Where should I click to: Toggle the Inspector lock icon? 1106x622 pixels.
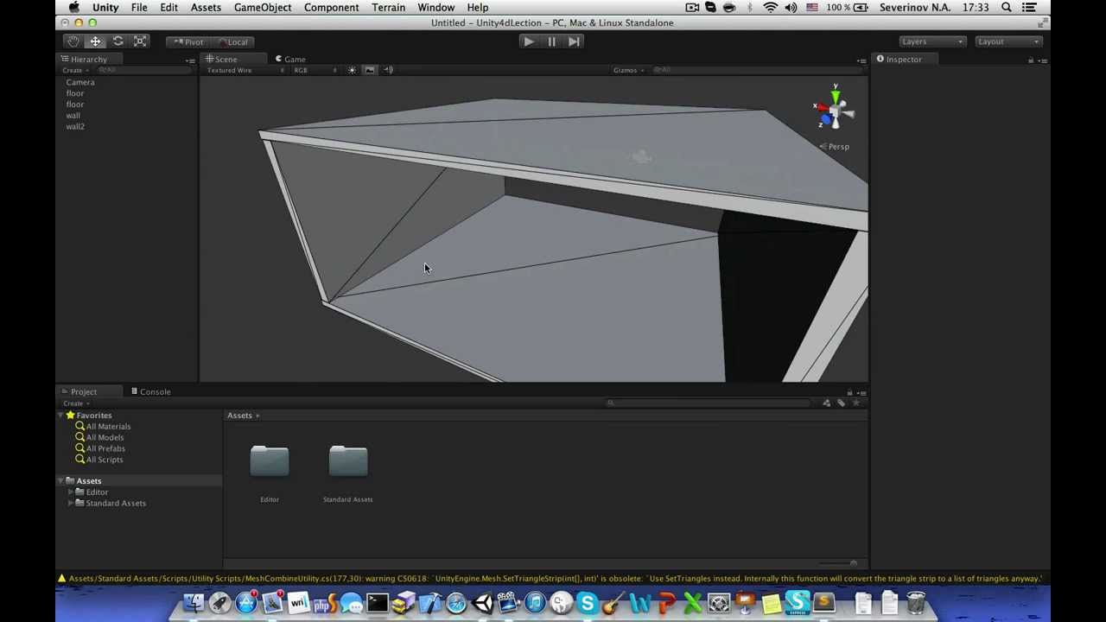click(x=1030, y=60)
